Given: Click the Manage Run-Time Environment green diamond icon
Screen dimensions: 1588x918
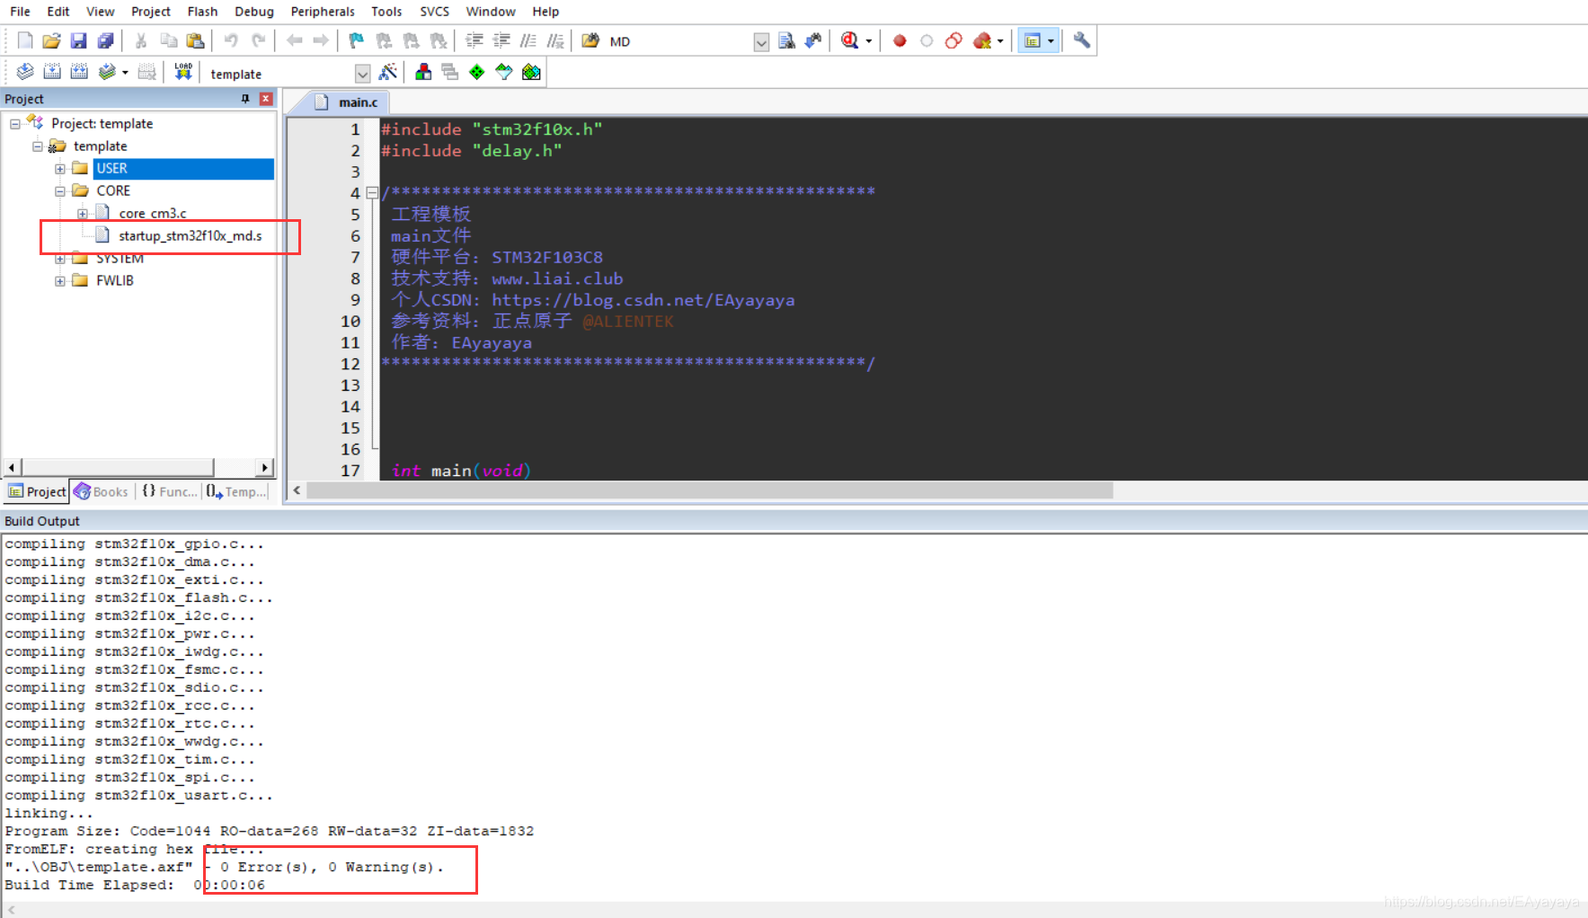Looking at the screenshot, I should [477, 72].
